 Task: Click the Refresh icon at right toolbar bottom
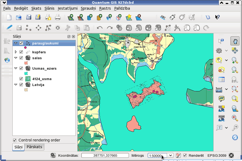[235, 137]
